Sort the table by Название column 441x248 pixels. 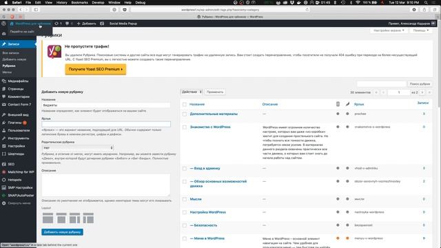click(x=197, y=104)
